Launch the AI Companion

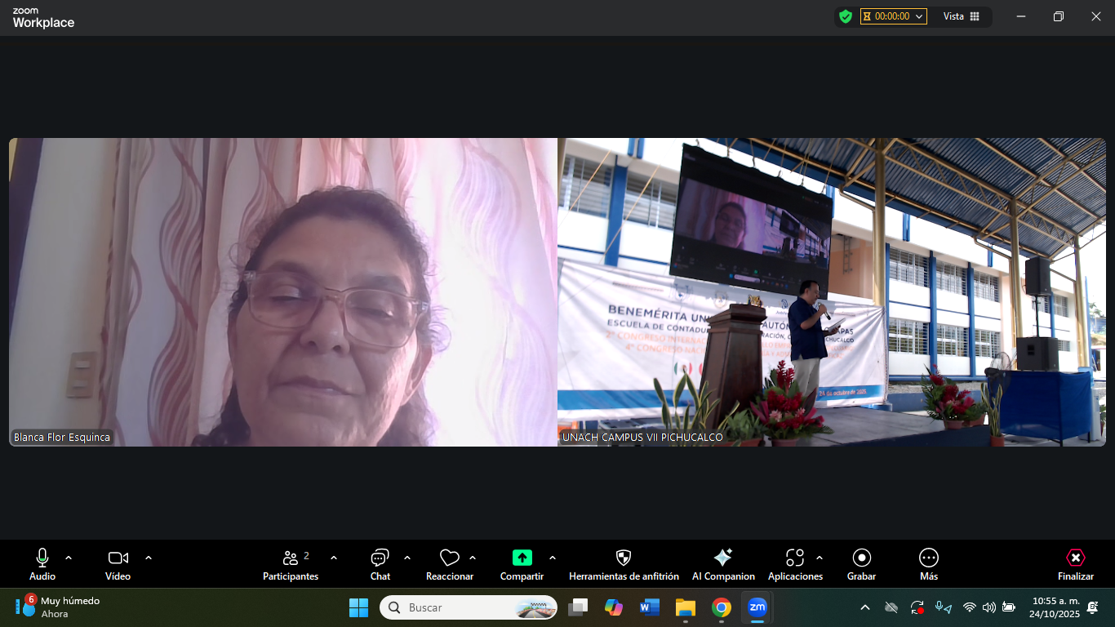click(722, 558)
